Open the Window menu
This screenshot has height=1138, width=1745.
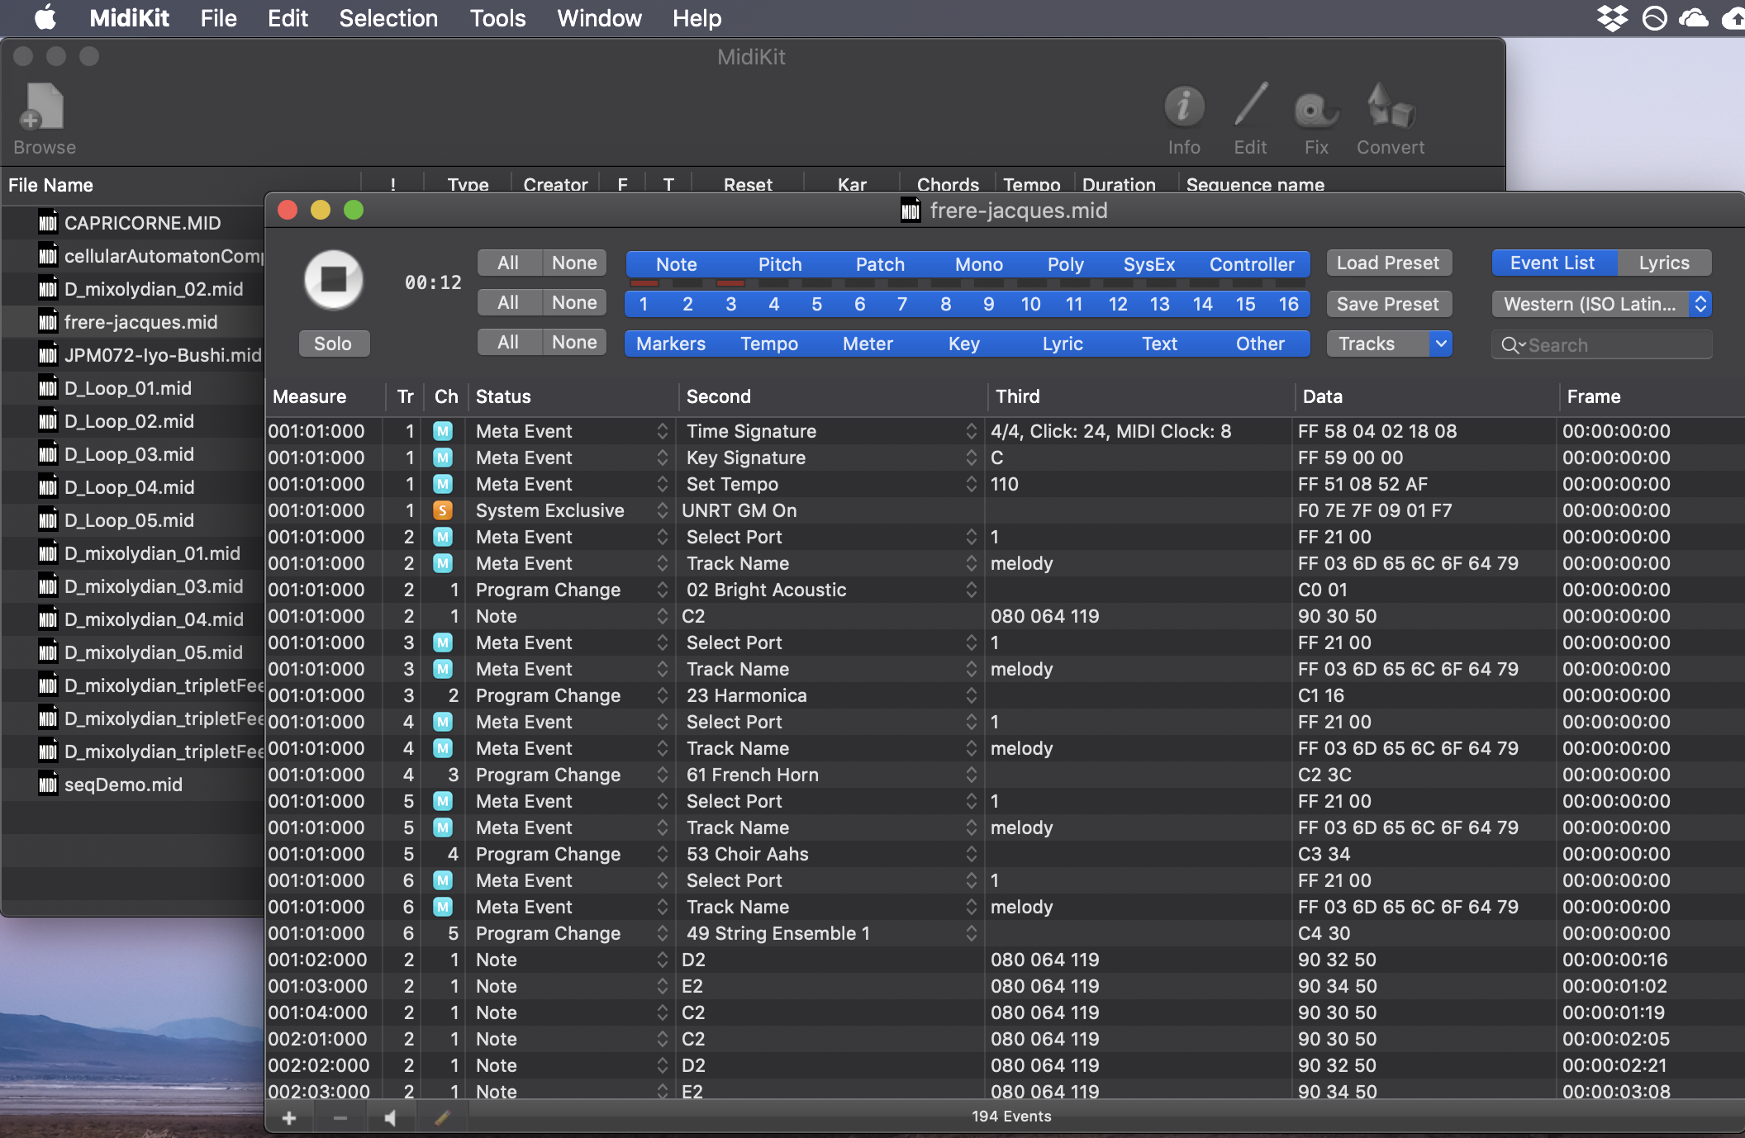[599, 18]
